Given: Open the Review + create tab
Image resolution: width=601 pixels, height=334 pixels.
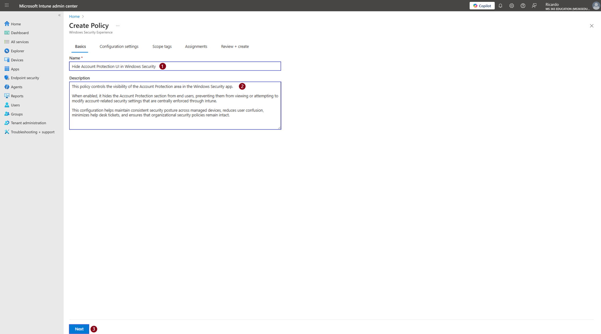Looking at the screenshot, I should (235, 47).
